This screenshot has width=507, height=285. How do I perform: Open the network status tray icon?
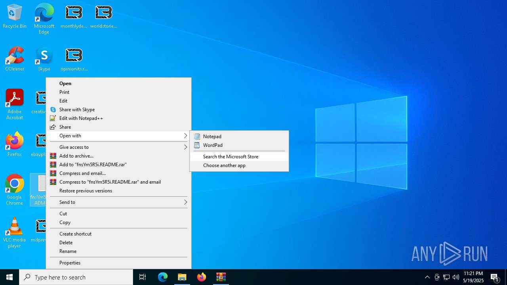pyautogui.click(x=446, y=277)
